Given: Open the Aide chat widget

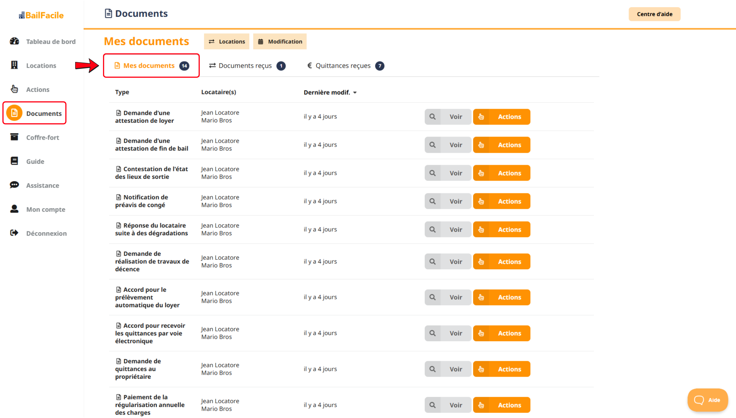Looking at the screenshot, I should tap(707, 400).
